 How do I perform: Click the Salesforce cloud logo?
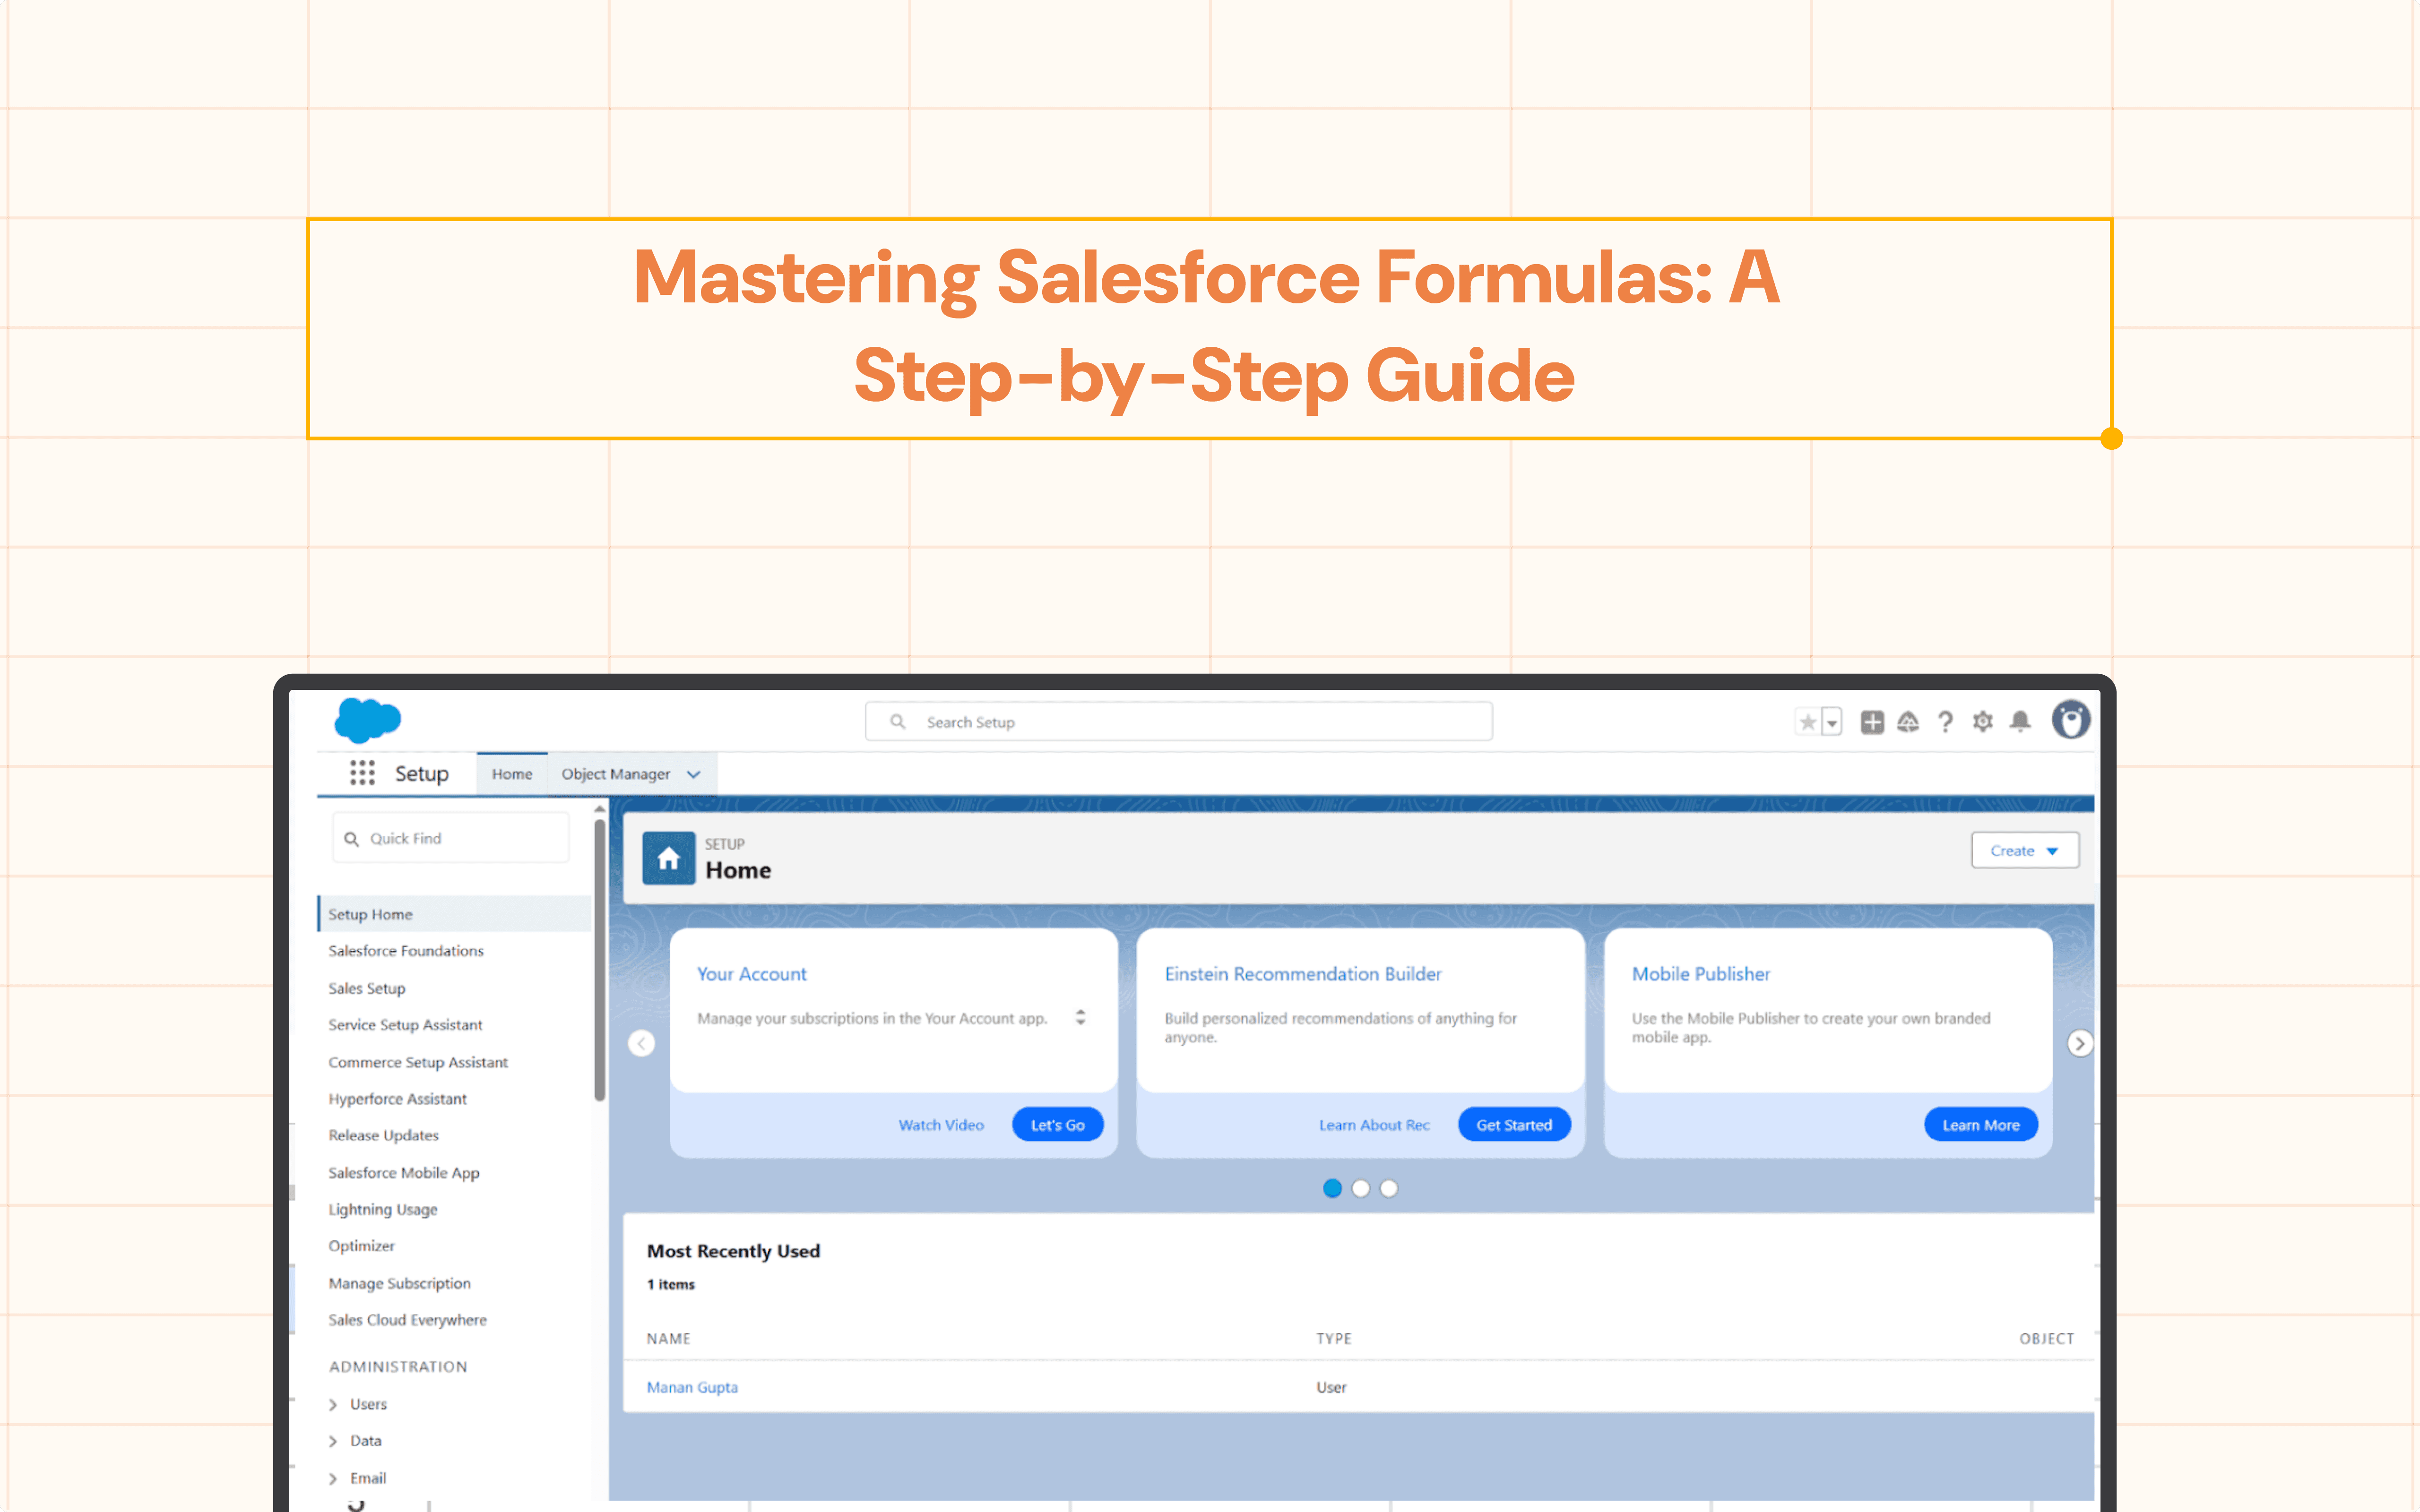coord(367,720)
